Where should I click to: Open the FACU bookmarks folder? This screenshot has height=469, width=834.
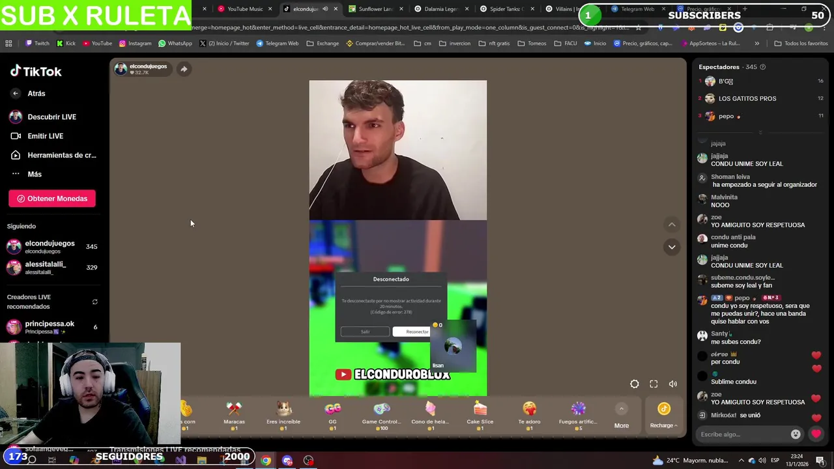pos(566,43)
